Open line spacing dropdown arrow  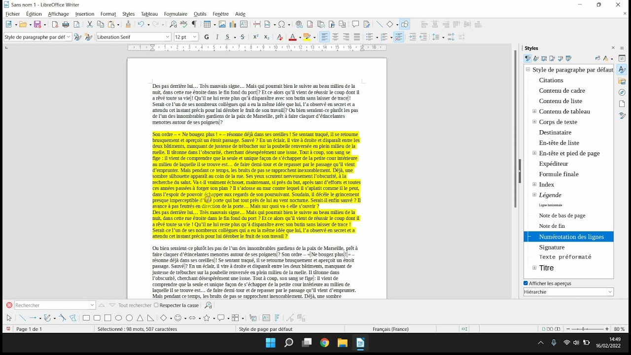pyautogui.click(x=443, y=37)
